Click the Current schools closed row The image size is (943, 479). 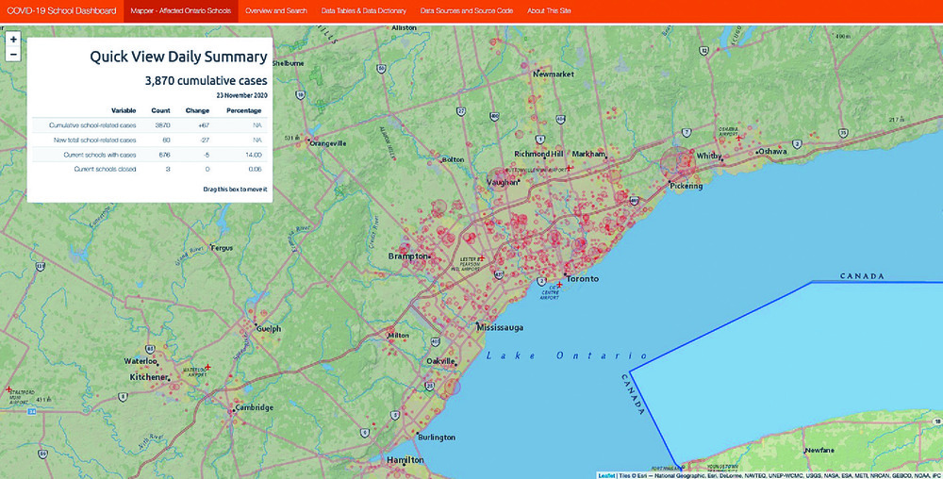coord(149,169)
